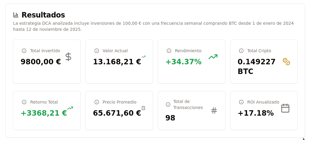The height and width of the screenshot is (141, 313).
Task: Click the +34.37% Rendimiento value
Action: [x=183, y=62]
